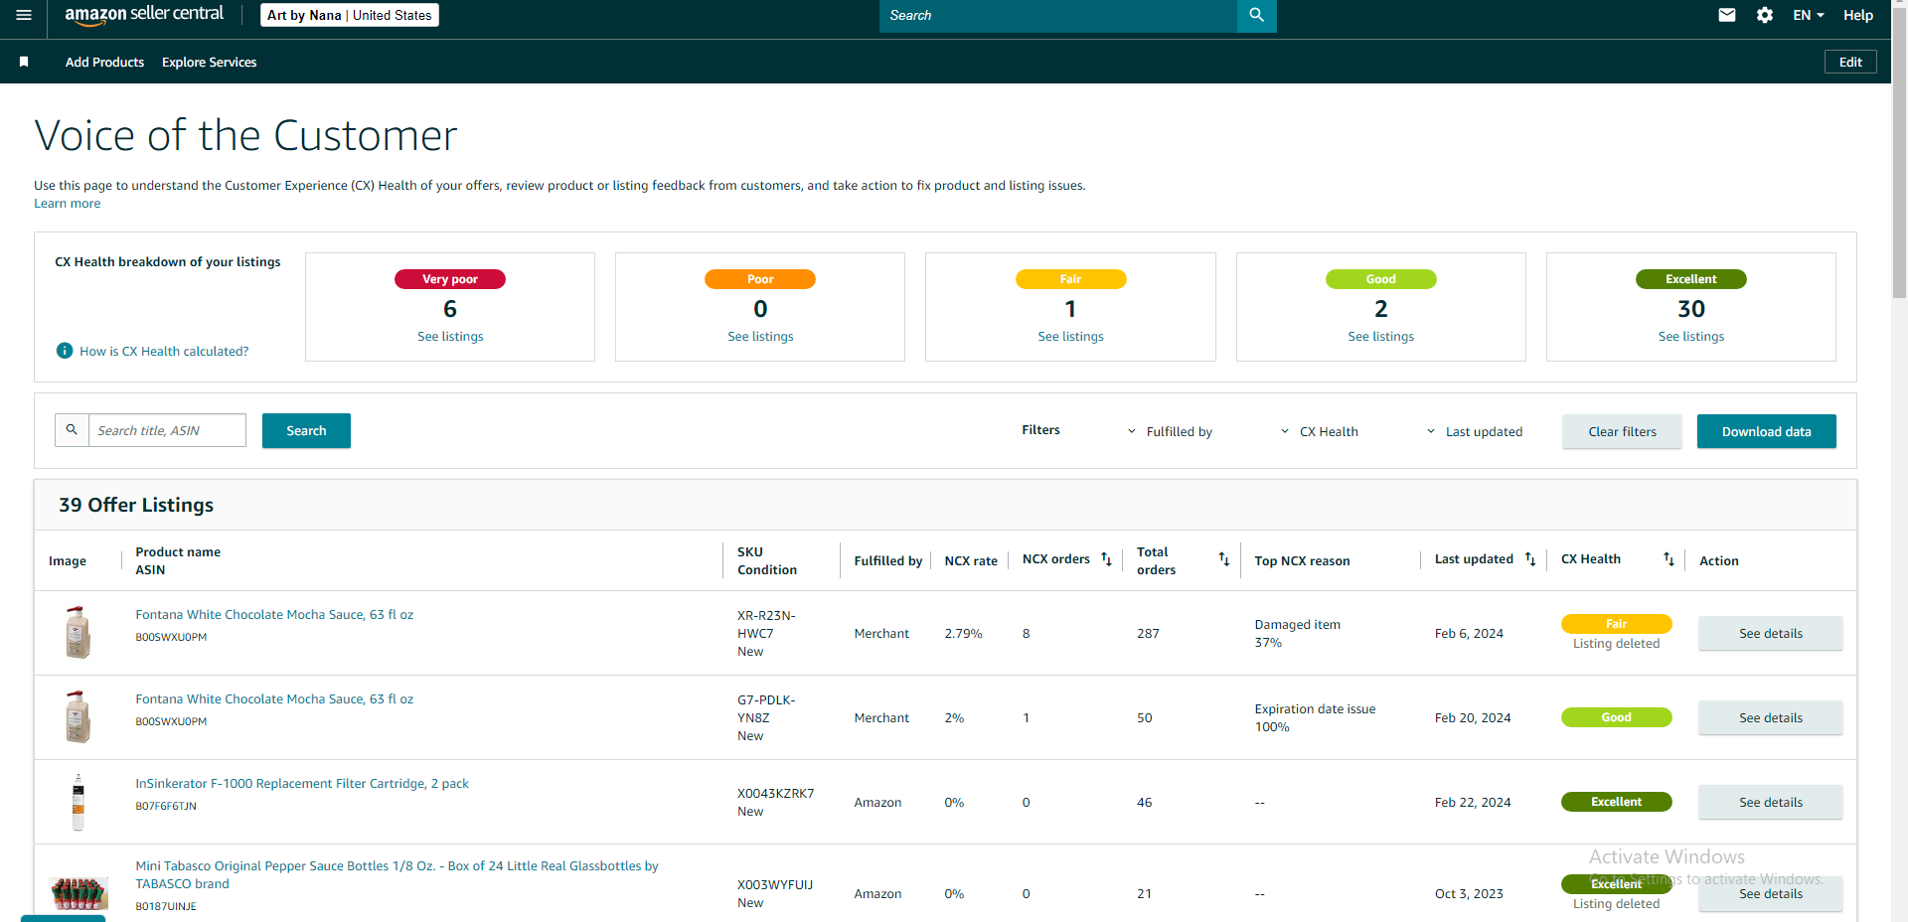The width and height of the screenshot is (1908, 922).
Task: Click the Very poor red badge
Action: coord(450,279)
